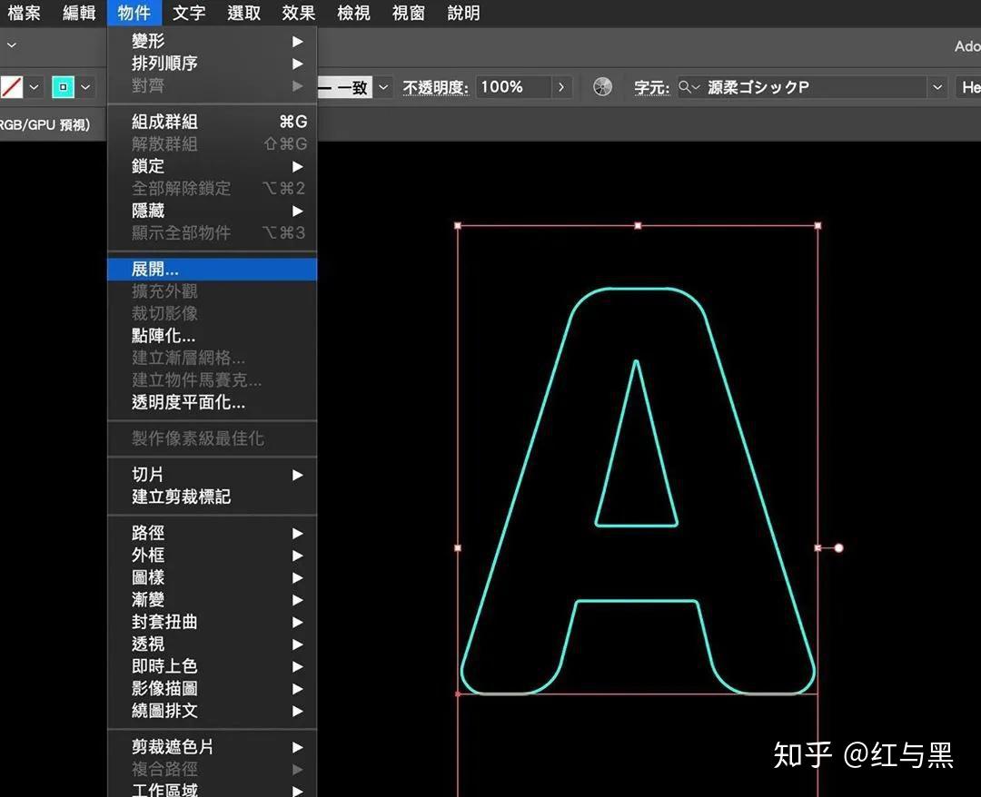Open the fill color dropdown arrow
The width and height of the screenshot is (981, 797).
(x=35, y=87)
